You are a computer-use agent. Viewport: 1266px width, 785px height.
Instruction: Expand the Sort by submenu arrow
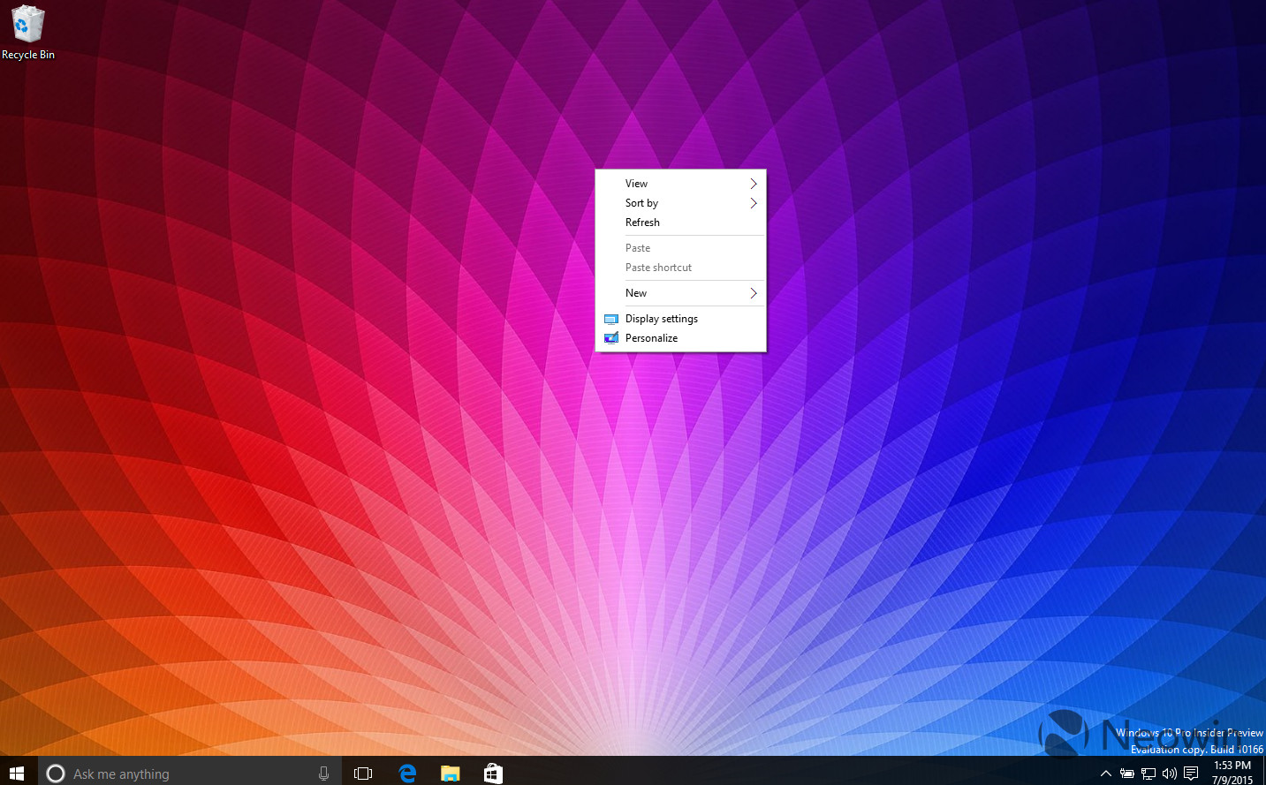pyautogui.click(x=754, y=203)
